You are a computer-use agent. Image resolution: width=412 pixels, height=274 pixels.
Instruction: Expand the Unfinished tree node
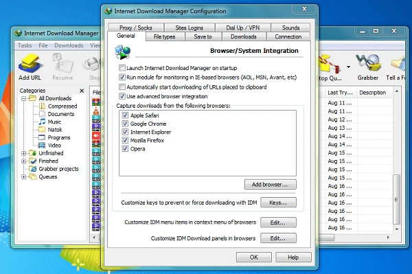pos(23,153)
